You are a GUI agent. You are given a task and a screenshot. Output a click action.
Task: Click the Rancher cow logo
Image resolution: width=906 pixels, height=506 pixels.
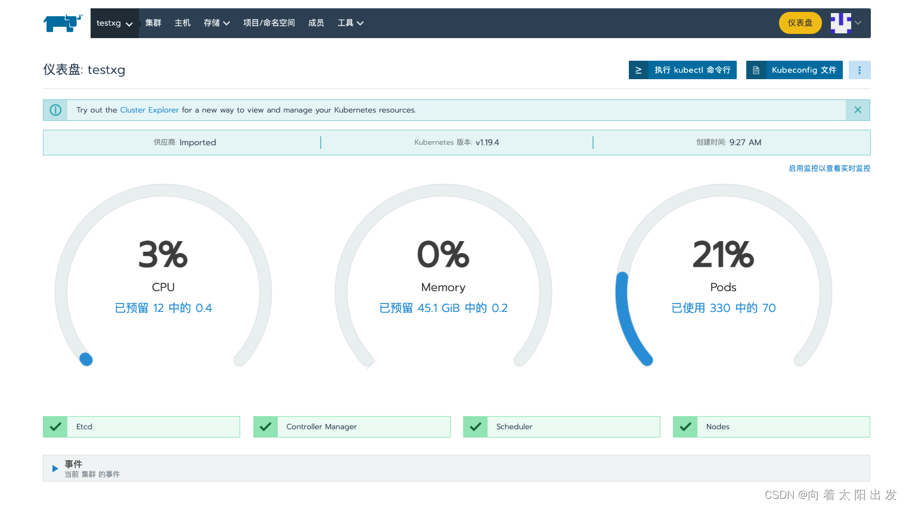tap(63, 23)
